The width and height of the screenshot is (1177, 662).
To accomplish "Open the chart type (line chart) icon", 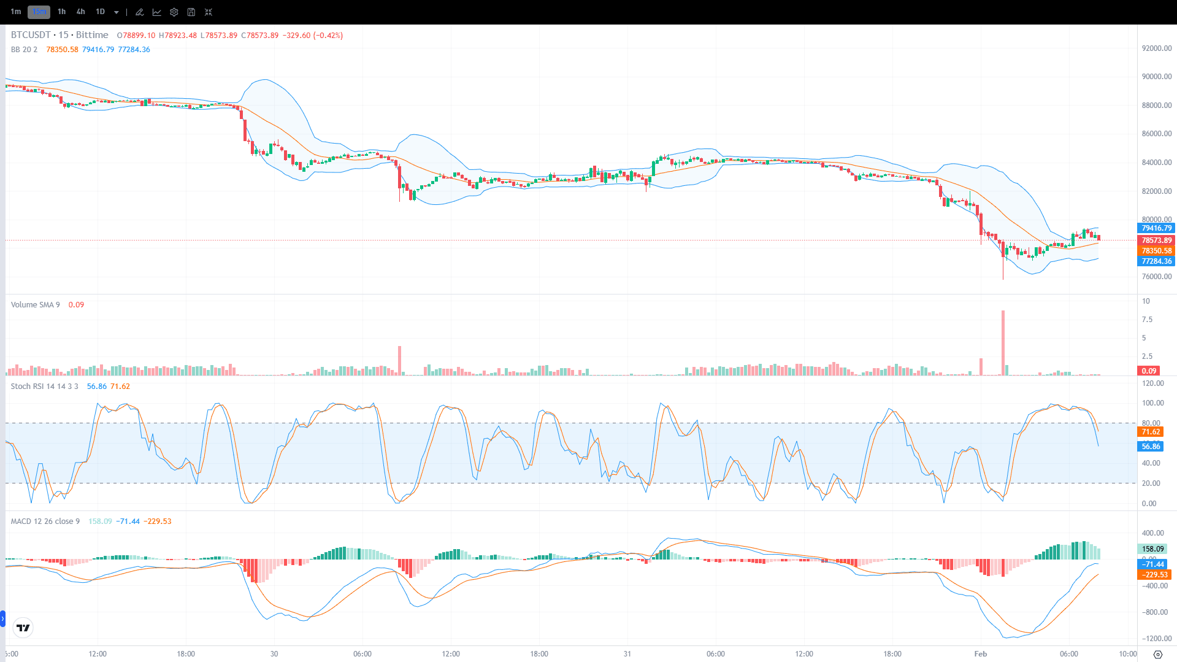I will (157, 12).
